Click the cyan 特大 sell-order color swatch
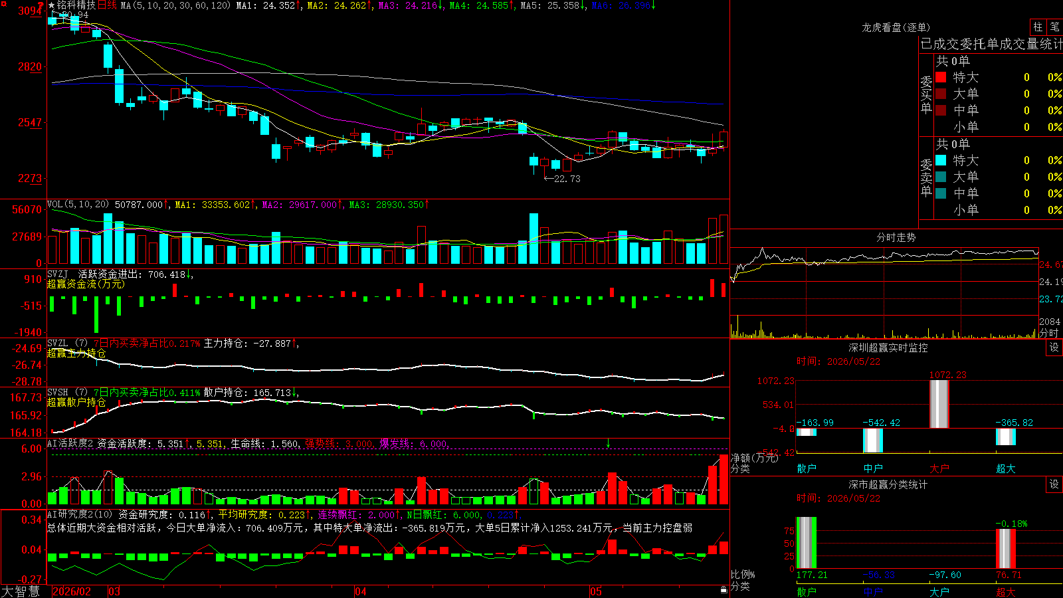 coord(941,160)
